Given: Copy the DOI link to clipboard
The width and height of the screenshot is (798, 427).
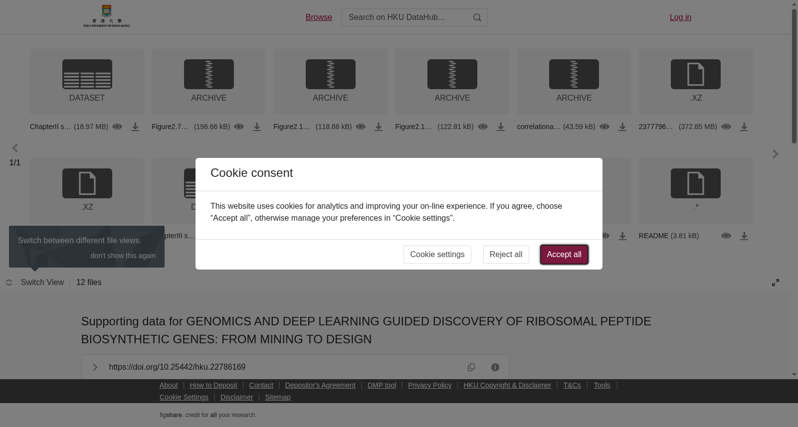Looking at the screenshot, I should (x=471, y=367).
